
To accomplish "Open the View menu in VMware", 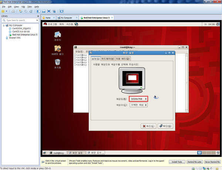I will pyautogui.click(x=16, y=7).
